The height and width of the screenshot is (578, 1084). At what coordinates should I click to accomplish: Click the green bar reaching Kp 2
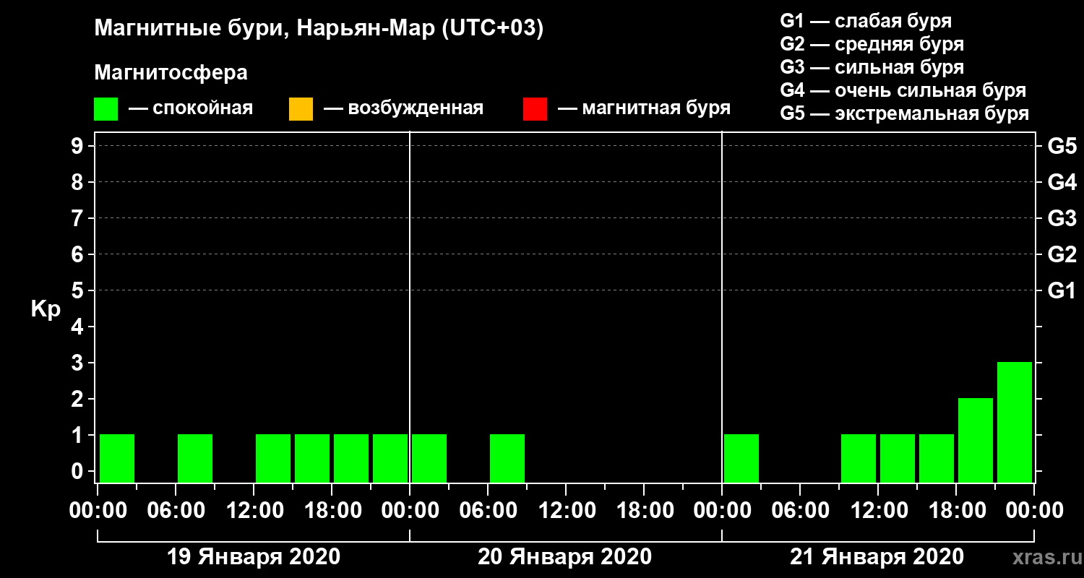(976, 440)
